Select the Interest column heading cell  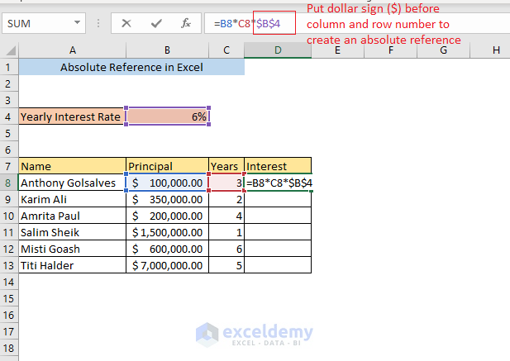coord(278,166)
